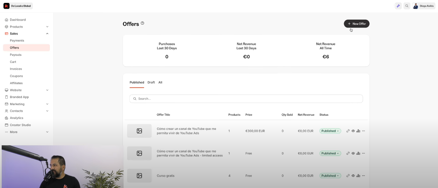Viewport: 438px width, 188px height.
Task: Click the New Offer button
Action: [357, 24]
